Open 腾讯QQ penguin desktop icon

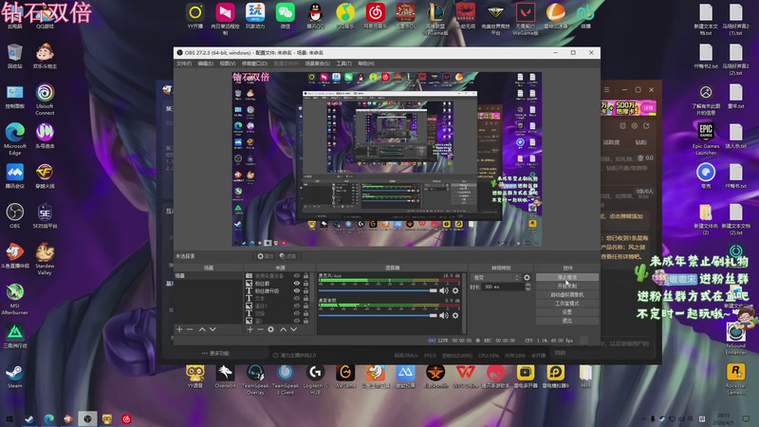[x=315, y=15]
